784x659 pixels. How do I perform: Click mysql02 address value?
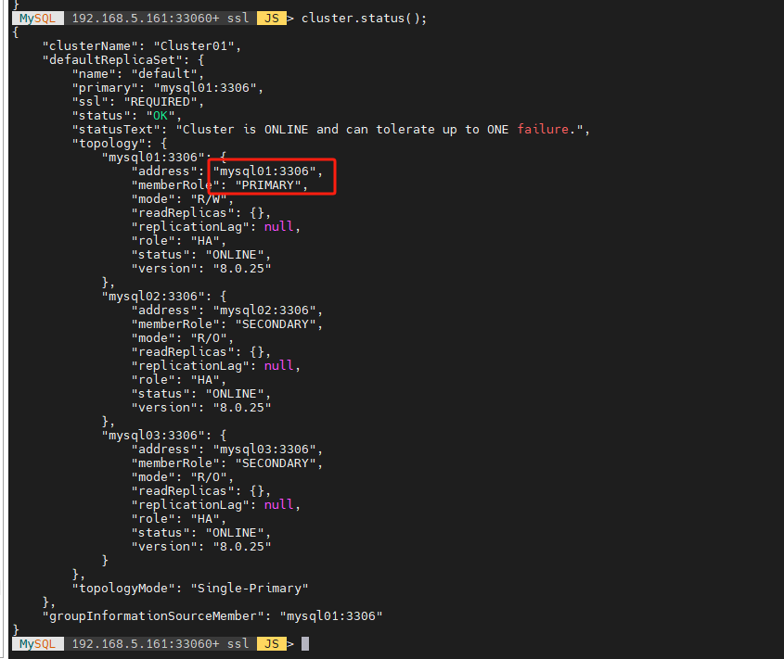264,310
